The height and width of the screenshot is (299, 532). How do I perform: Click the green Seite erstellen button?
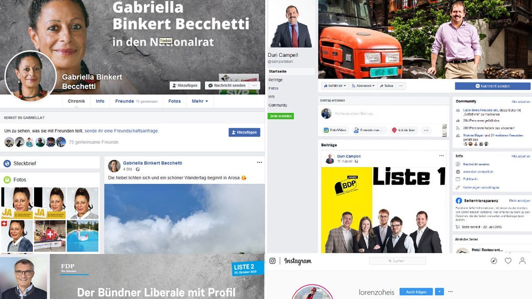280,116
